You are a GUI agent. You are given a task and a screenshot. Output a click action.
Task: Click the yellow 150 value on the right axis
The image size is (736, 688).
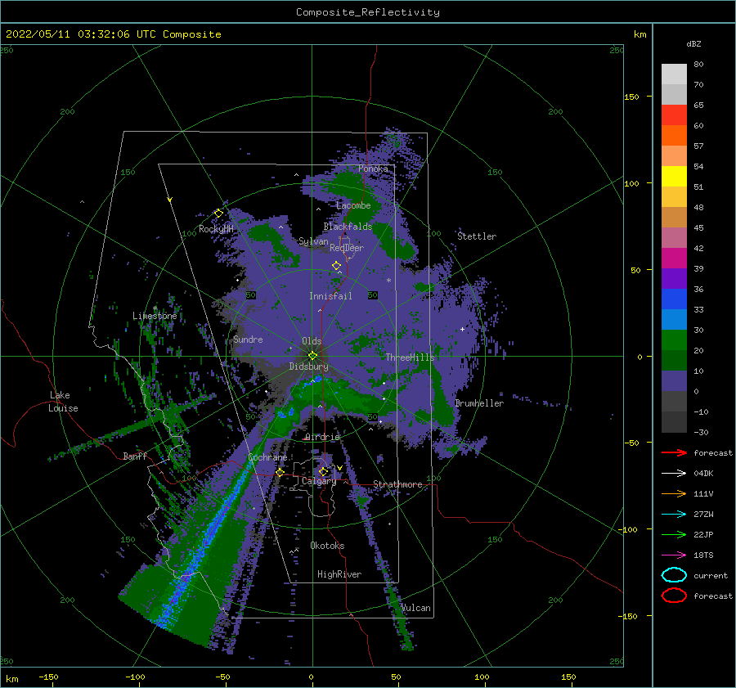click(x=631, y=97)
